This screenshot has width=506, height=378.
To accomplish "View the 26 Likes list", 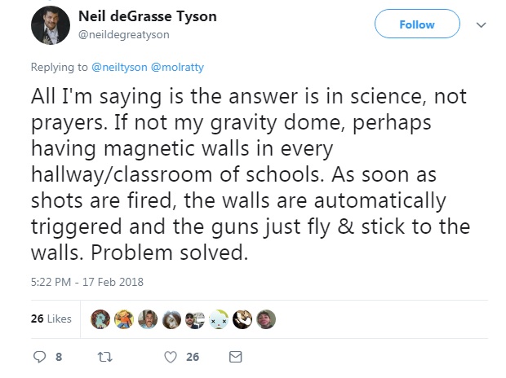I will tap(51, 319).
